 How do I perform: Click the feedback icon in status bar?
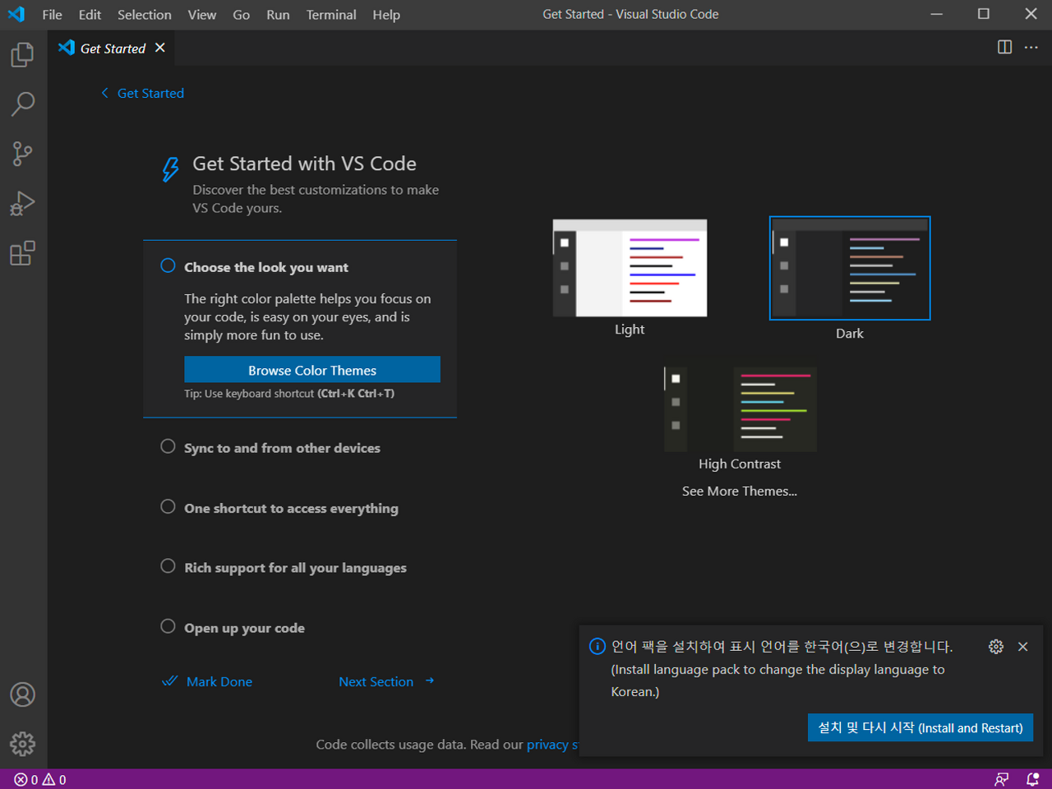(x=1002, y=779)
